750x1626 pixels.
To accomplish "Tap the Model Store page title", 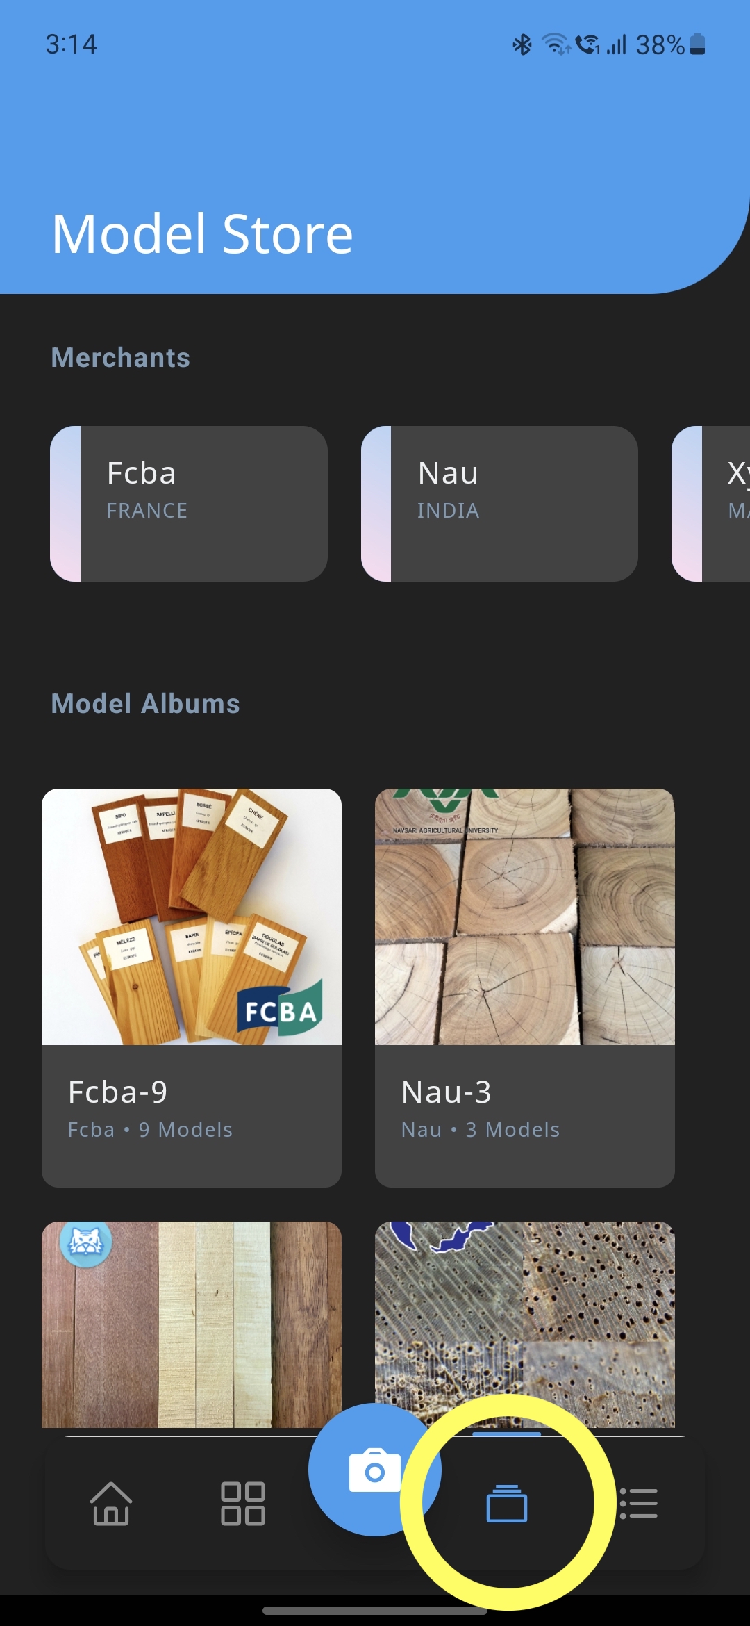I will (203, 234).
